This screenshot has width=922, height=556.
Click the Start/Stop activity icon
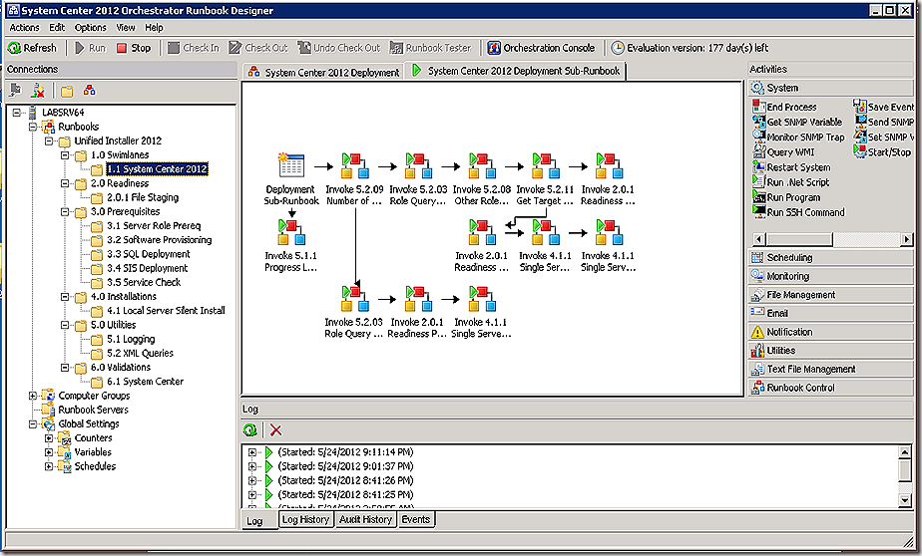860,152
